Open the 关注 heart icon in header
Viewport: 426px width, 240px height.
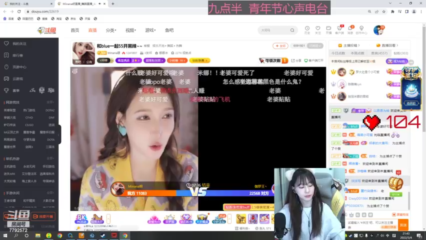click(317, 30)
